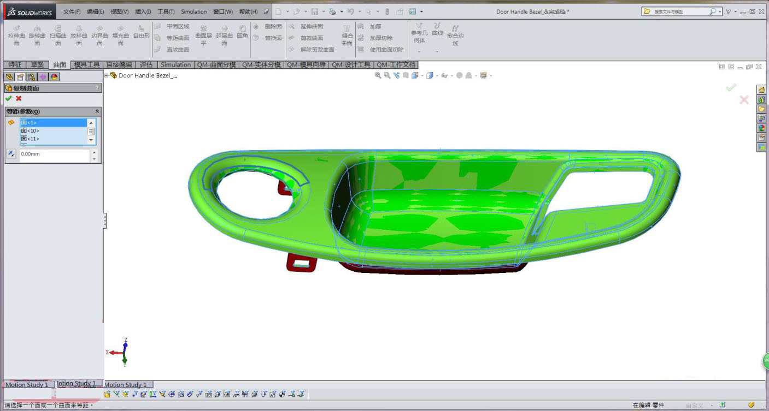Choose the 剪裁曲面 trim surface command
Image resolution: width=769 pixels, height=411 pixels.
coord(306,38)
